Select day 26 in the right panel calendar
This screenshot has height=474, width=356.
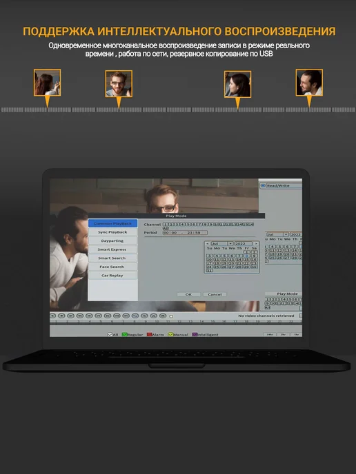[x=279, y=258]
